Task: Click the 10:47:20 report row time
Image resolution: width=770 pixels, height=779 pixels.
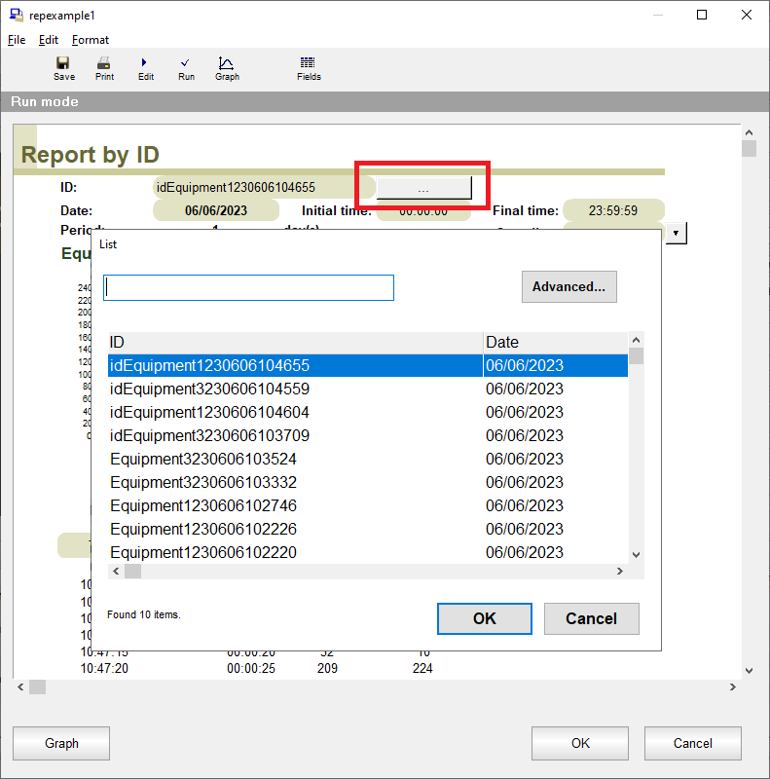Action: click(x=104, y=668)
